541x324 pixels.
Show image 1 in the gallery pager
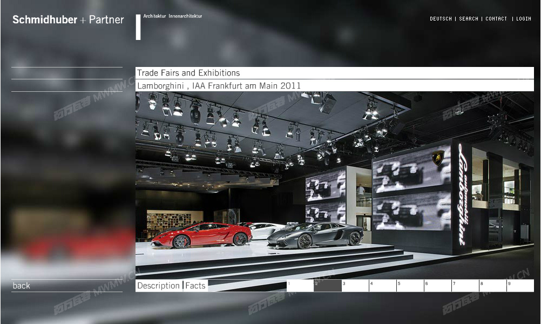(x=300, y=286)
